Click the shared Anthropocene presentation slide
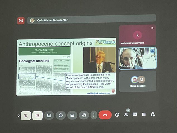 coord(66,67)
